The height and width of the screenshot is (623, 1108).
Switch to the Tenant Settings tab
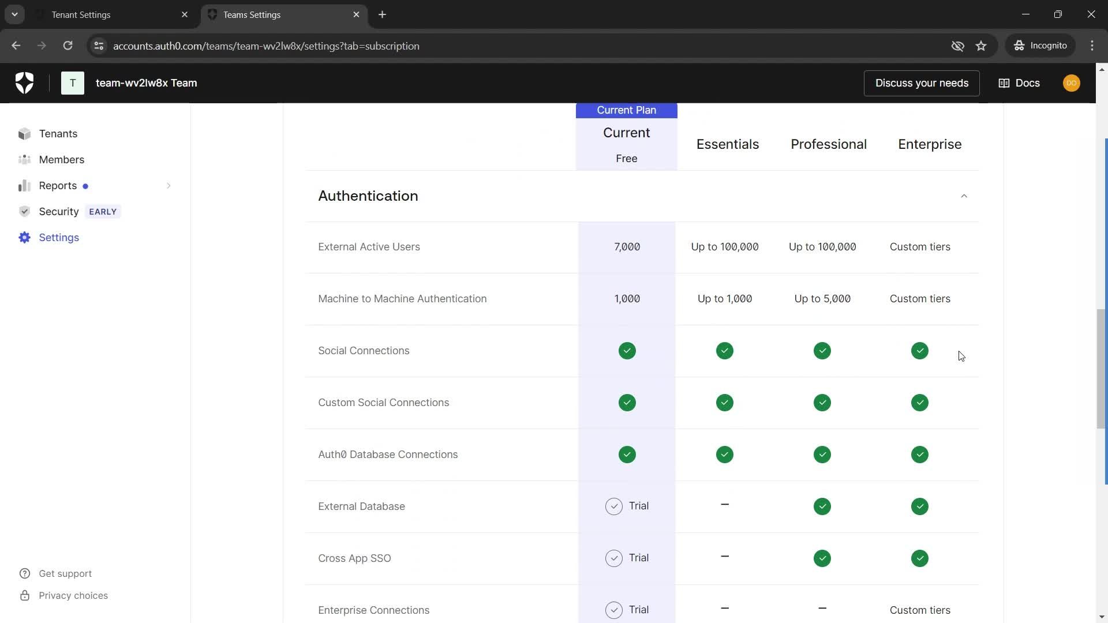click(114, 14)
